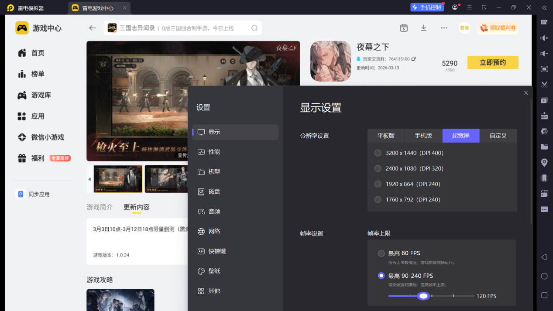Switch resolution type to 手机版
553x311 pixels.
[423, 136]
